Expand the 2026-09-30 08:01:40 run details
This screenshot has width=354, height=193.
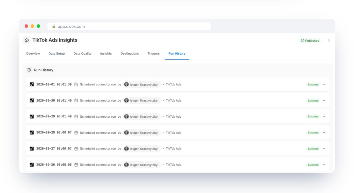(x=324, y=101)
